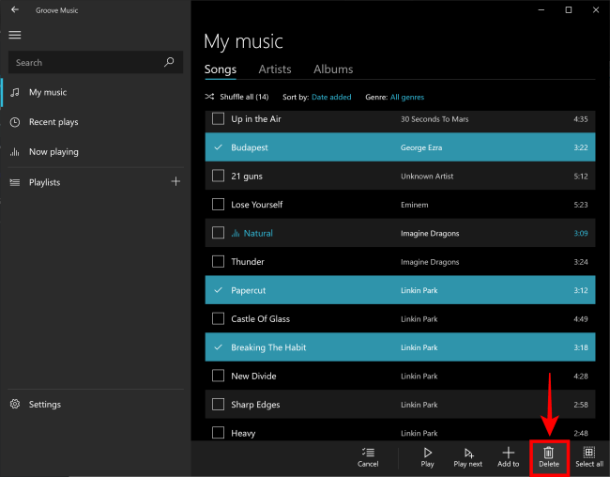Switch to the Artists tab
610x477 pixels.
(x=275, y=69)
